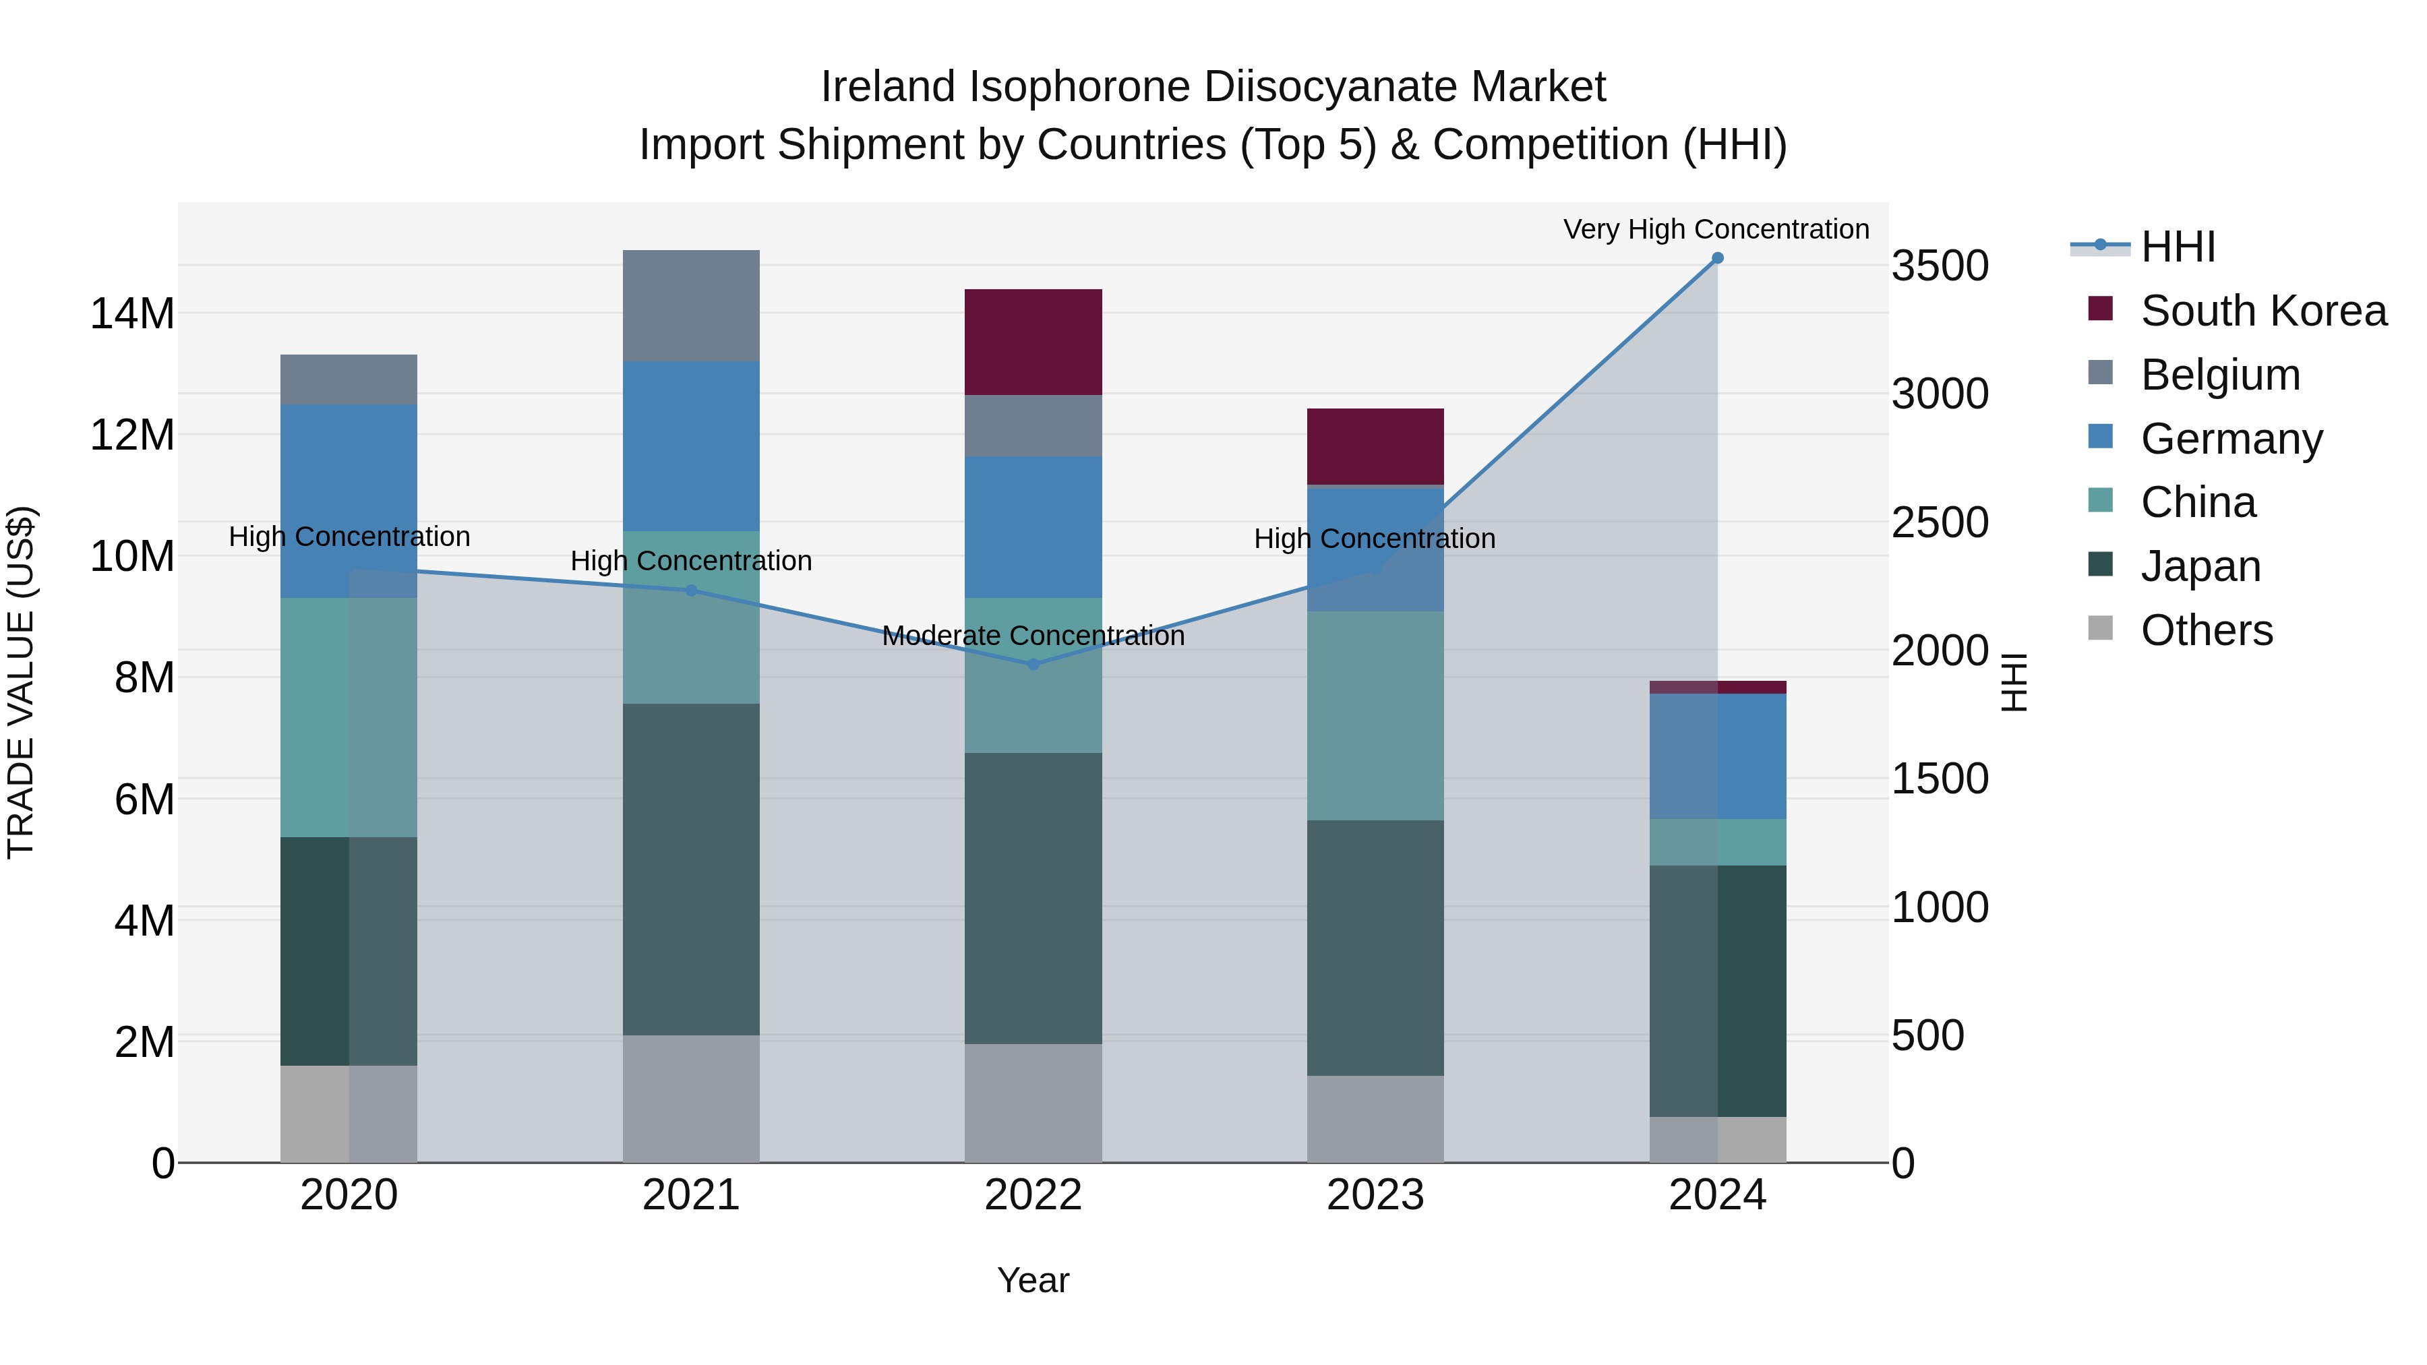Click the Others gray legend swatch
Image resolution: width=2427 pixels, height=1365 pixels.
click(x=2101, y=628)
